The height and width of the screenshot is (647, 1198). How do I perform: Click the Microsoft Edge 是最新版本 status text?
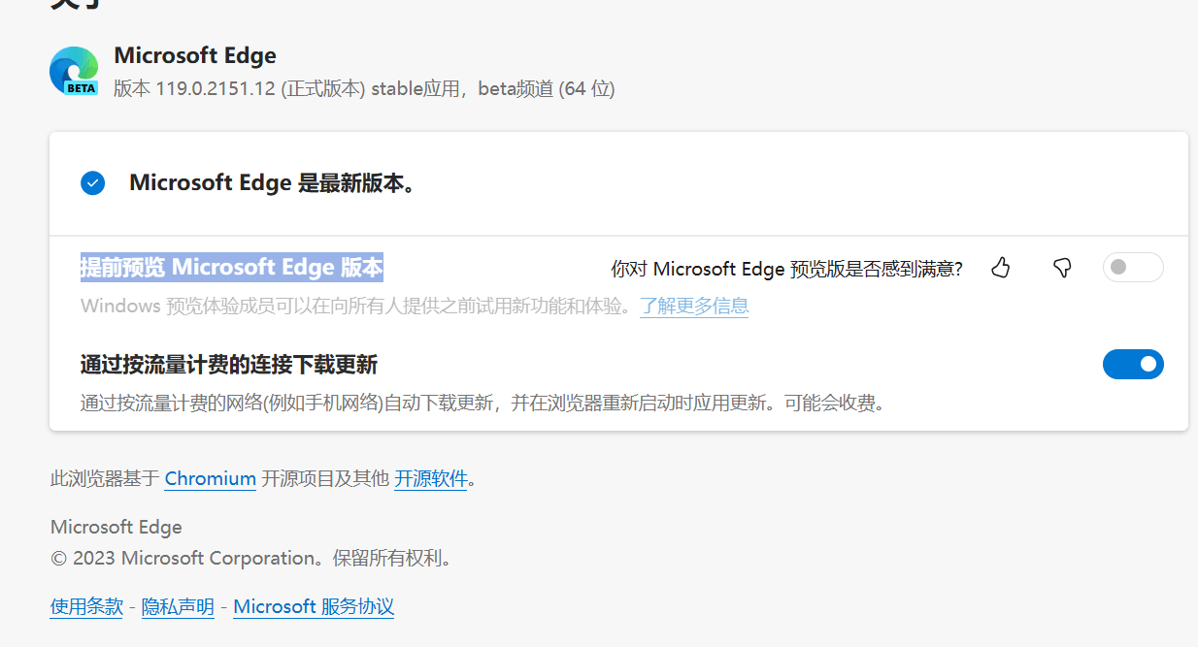click(x=273, y=182)
